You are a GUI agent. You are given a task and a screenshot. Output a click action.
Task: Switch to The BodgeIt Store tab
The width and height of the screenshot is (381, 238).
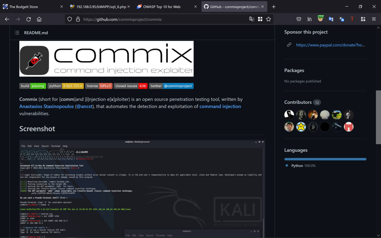click(27, 6)
